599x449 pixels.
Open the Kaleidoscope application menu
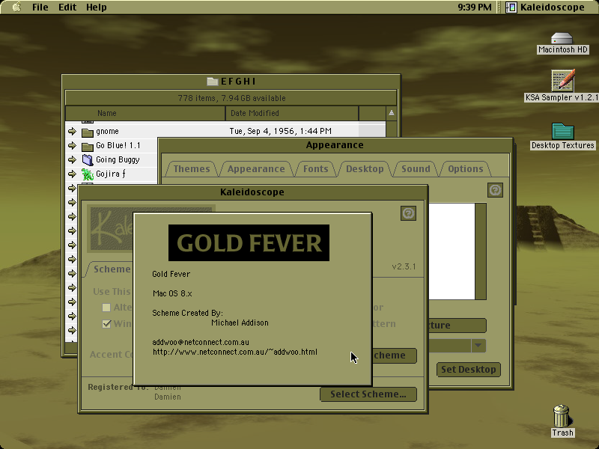coord(545,7)
